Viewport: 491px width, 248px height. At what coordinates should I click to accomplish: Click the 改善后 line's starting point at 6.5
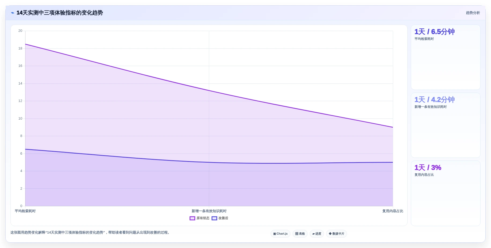point(25,149)
